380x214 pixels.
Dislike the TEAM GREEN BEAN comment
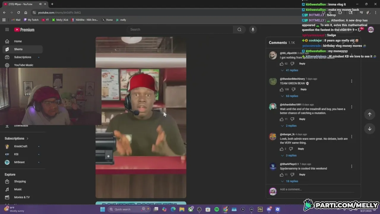[293, 89]
